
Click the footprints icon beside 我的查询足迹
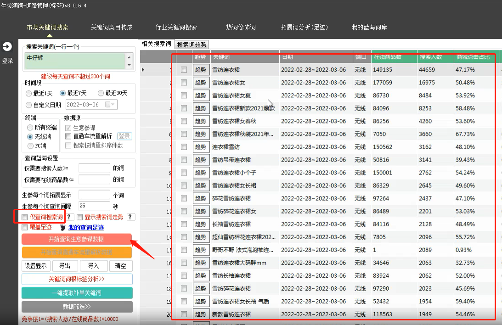click(x=63, y=227)
